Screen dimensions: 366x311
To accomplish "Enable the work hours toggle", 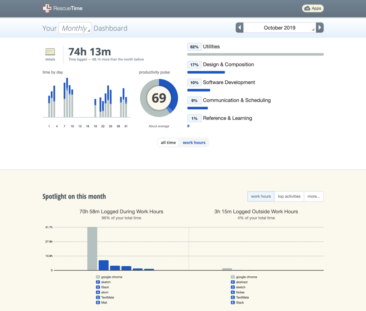I will coord(194,142).
